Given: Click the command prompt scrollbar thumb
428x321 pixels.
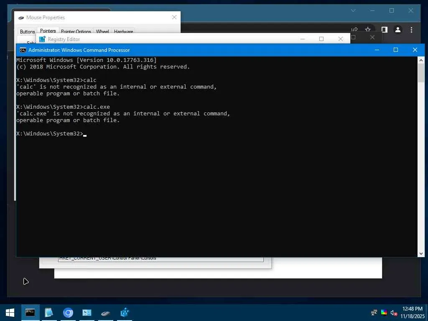Looking at the screenshot, I should pyautogui.click(x=421, y=73).
